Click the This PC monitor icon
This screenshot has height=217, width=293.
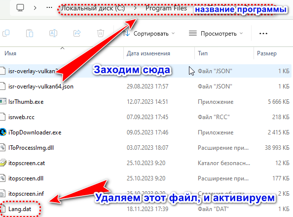pyautogui.click(x=20, y=8)
